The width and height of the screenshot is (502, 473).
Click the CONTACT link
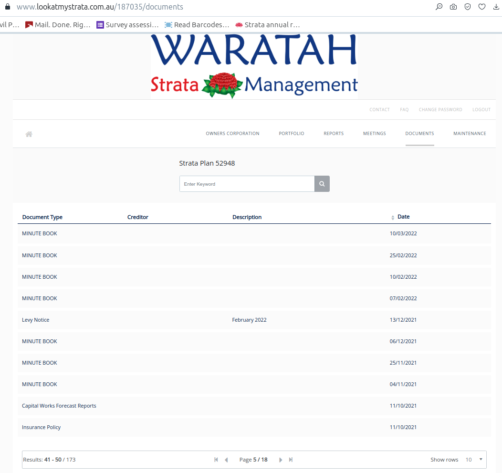380,109
